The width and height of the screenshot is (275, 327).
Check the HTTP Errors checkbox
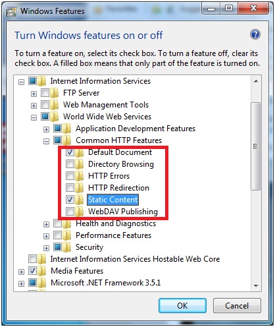(70, 176)
